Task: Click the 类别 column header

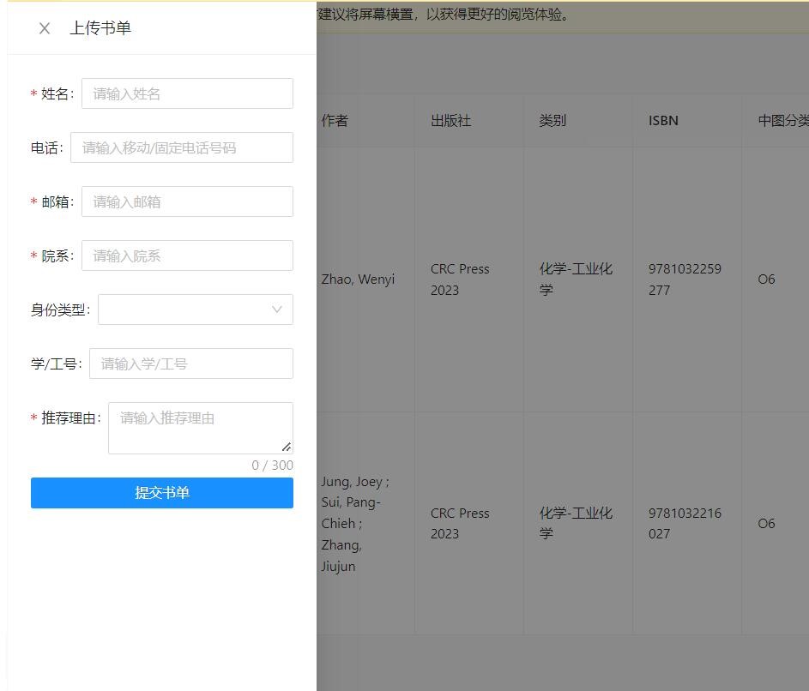Action: [x=552, y=121]
